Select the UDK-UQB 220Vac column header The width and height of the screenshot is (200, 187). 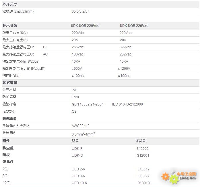tap(134, 26)
